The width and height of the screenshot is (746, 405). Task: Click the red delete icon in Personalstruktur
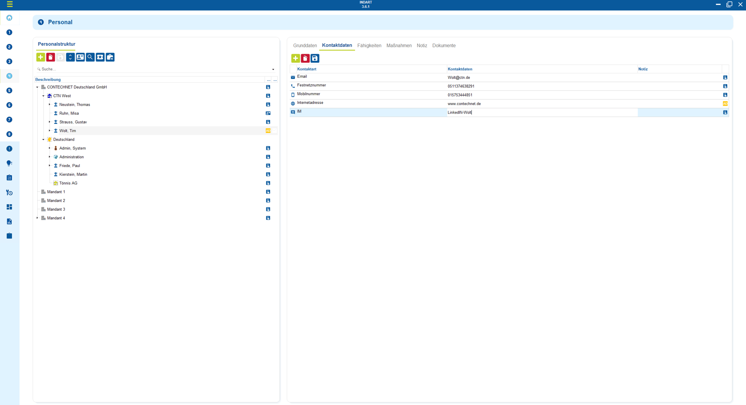pyautogui.click(x=50, y=57)
